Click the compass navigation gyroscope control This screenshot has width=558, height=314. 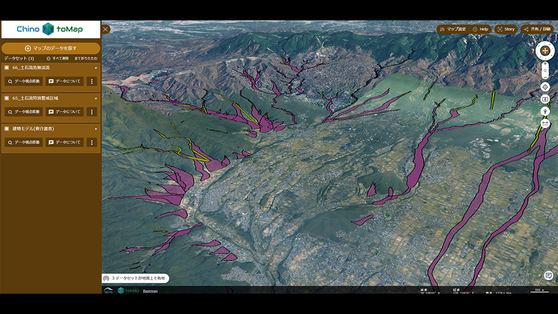545,51
